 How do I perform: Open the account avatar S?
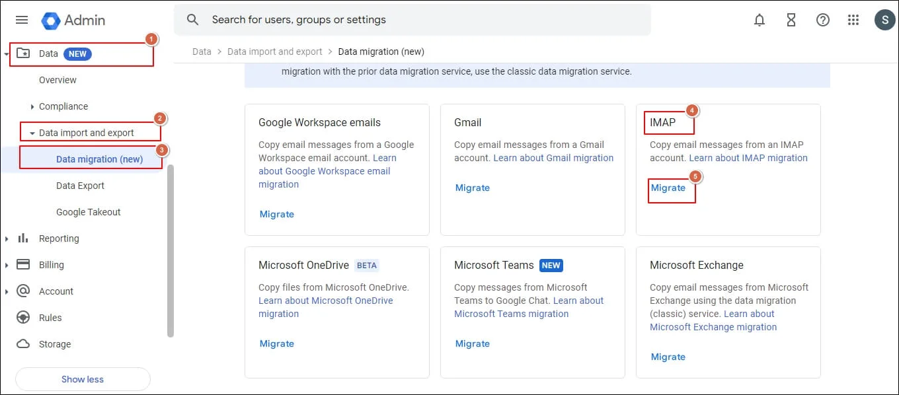(885, 20)
